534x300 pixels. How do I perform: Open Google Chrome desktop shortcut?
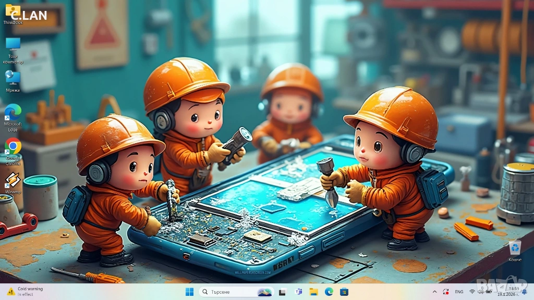[13, 149]
